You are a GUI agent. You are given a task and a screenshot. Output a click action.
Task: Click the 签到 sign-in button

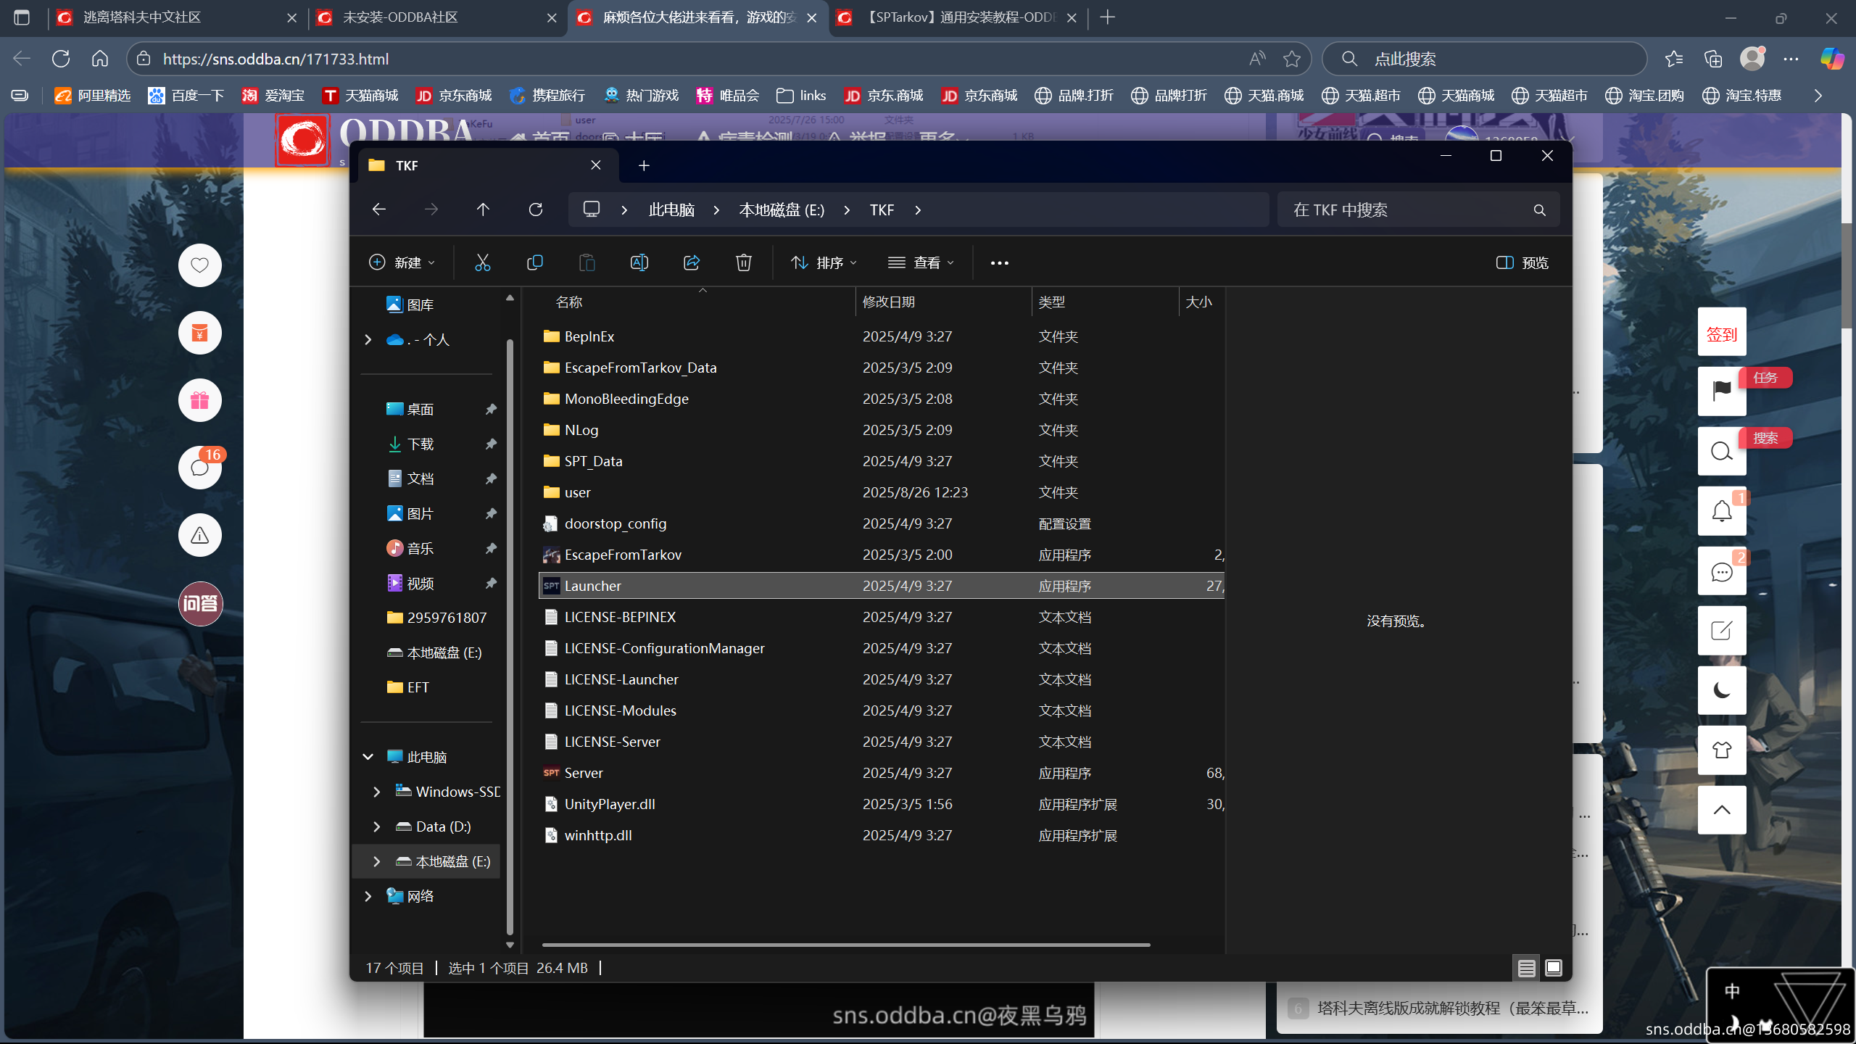click(x=1722, y=332)
